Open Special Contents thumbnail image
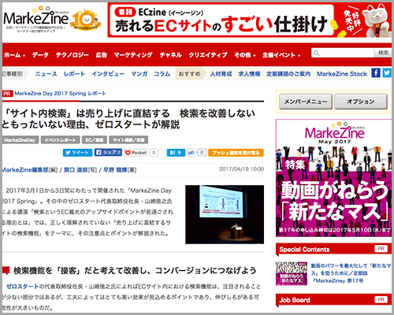394x315 pixels. point(292,273)
